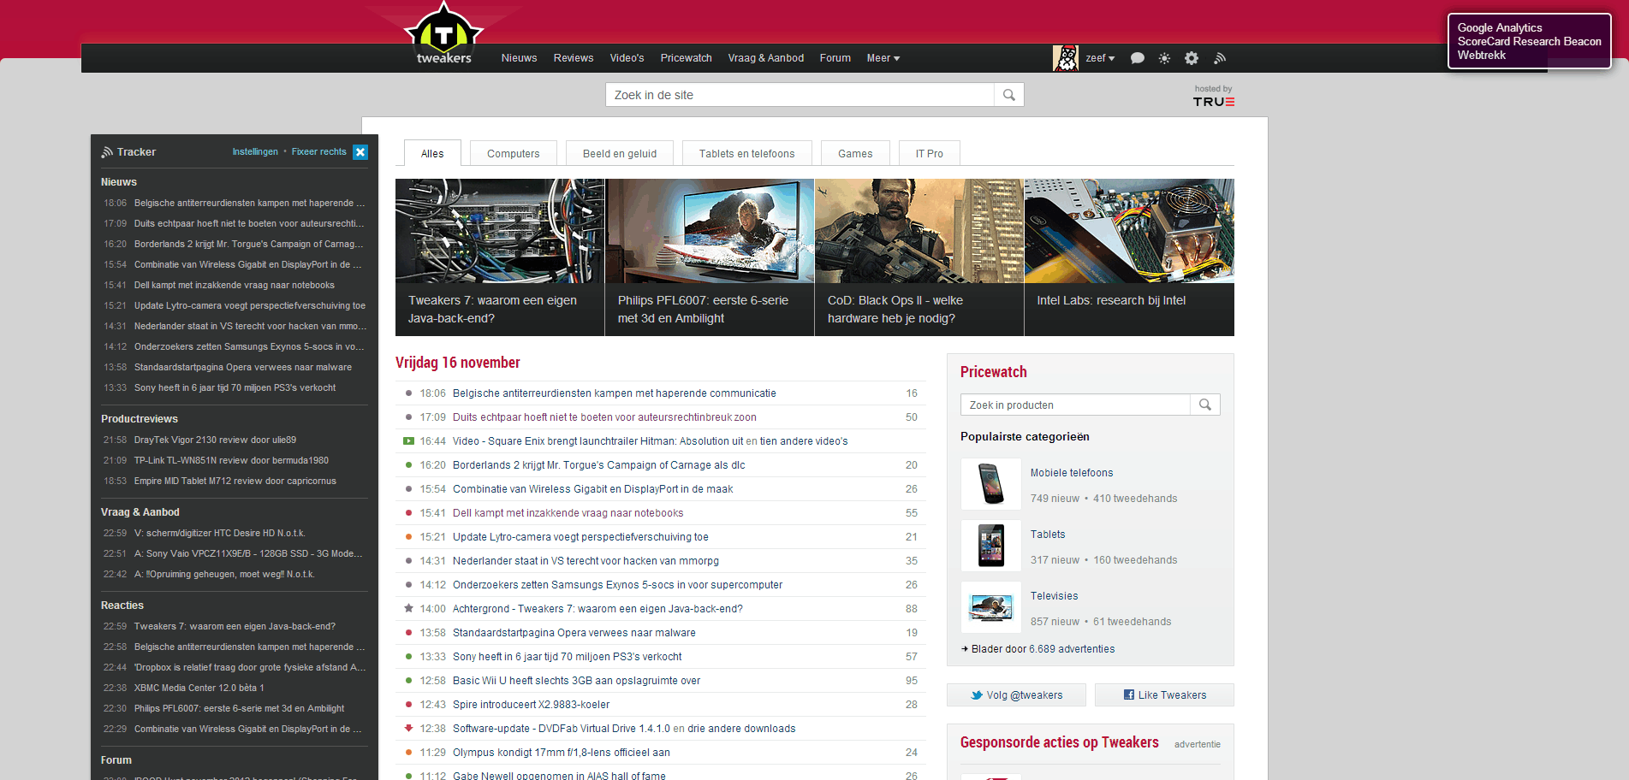The image size is (1629, 780).
Task: Click the Zoek in producten field
Action: (1075, 405)
